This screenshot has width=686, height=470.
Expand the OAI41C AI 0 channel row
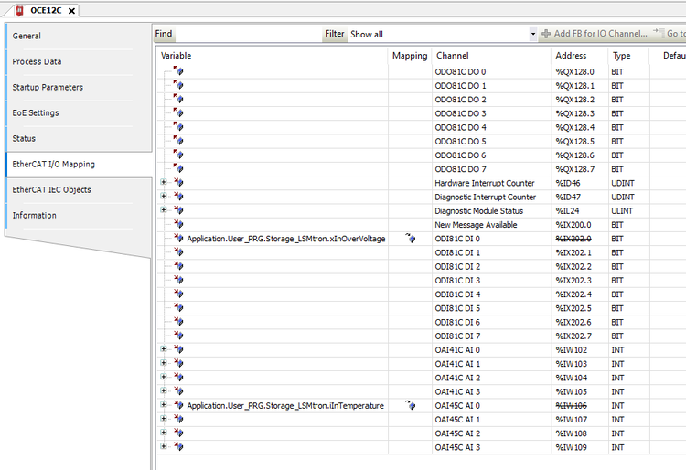click(x=164, y=349)
